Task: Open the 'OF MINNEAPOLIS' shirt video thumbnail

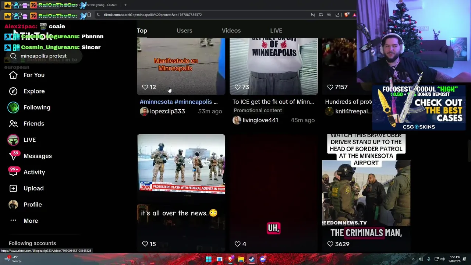Action: tap(273, 66)
